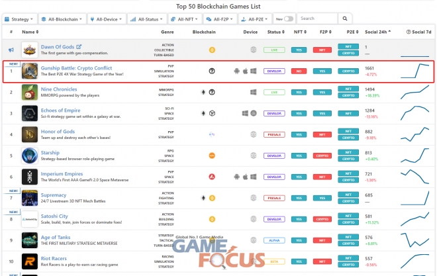Click into the Search input field
Screen dimensions: 437x276
(316, 19)
